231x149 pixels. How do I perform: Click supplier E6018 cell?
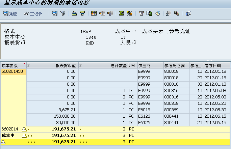(151, 110)
